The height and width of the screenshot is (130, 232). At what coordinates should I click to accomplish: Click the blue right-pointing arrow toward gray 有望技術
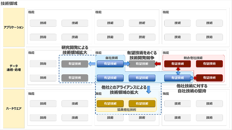point(126,63)
